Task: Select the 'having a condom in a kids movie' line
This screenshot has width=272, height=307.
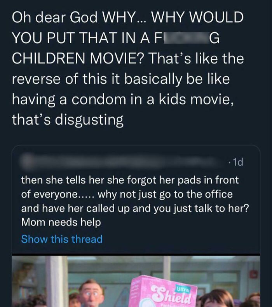Action: [x=123, y=99]
